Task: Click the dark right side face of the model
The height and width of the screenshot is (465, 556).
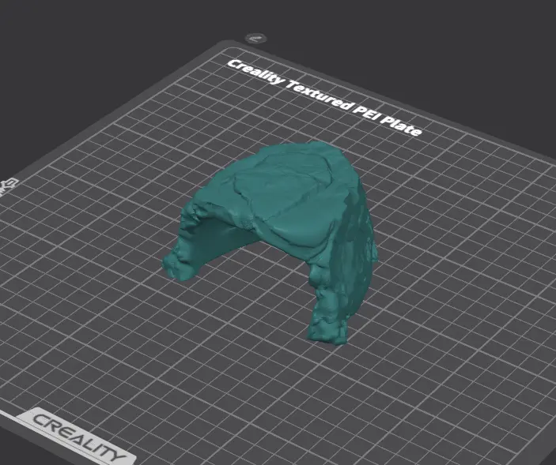Action: (x=360, y=248)
